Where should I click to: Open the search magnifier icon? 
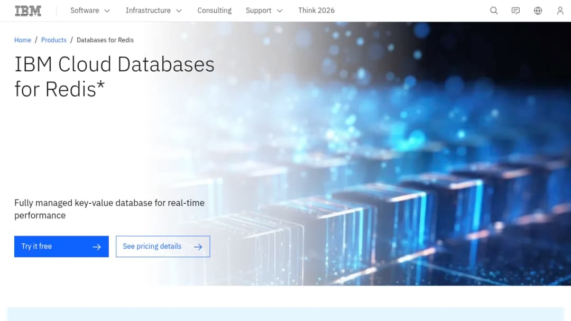494,11
